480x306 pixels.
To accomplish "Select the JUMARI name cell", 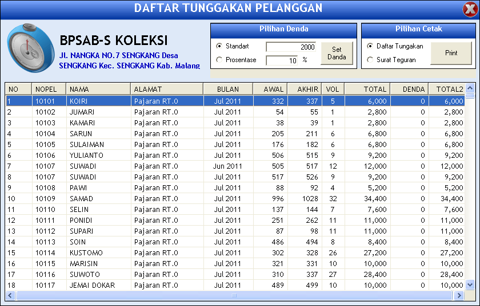I will tap(98, 112).
